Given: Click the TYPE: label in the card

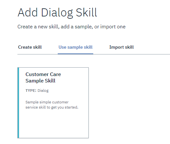Looking at the screenshot, I should (x=31, y=91).
